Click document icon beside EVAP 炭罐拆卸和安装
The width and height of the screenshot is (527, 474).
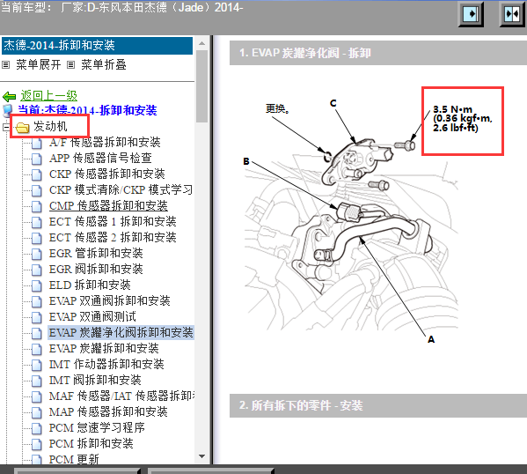[x=37, y=349]
